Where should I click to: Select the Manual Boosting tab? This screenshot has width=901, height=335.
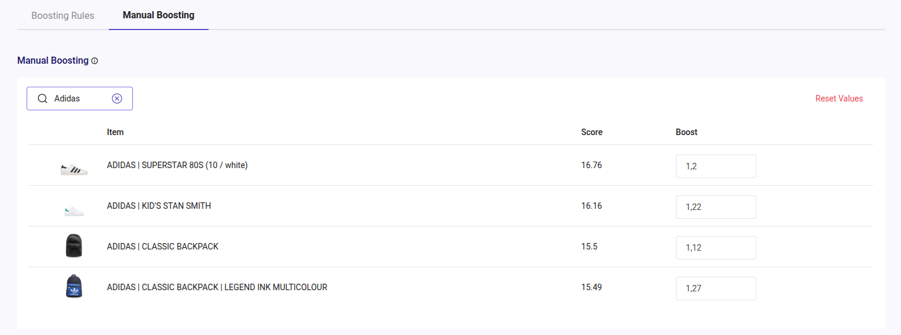pos(158,15)
